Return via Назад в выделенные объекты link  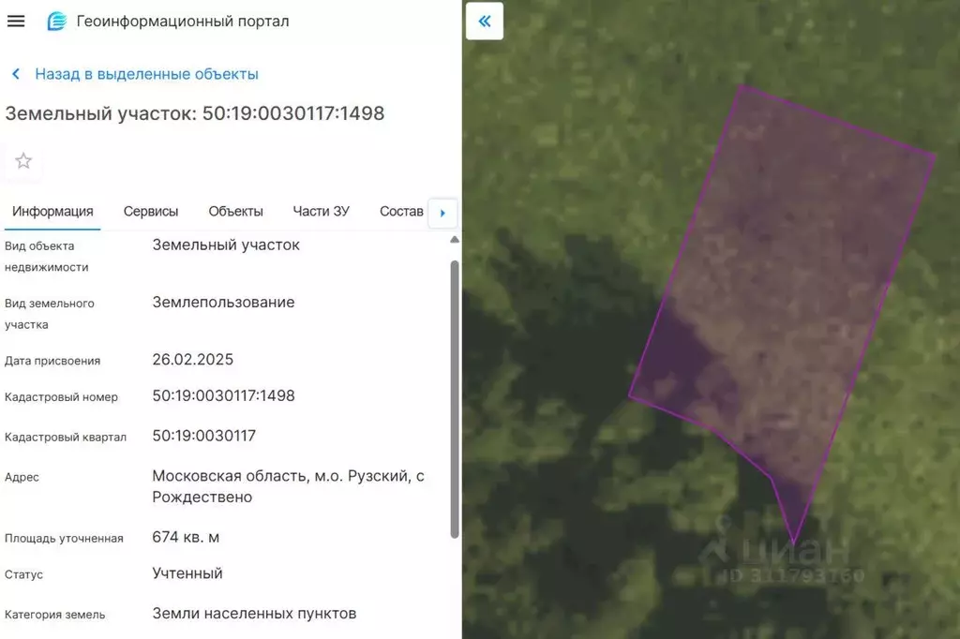(x=146, y=74)
